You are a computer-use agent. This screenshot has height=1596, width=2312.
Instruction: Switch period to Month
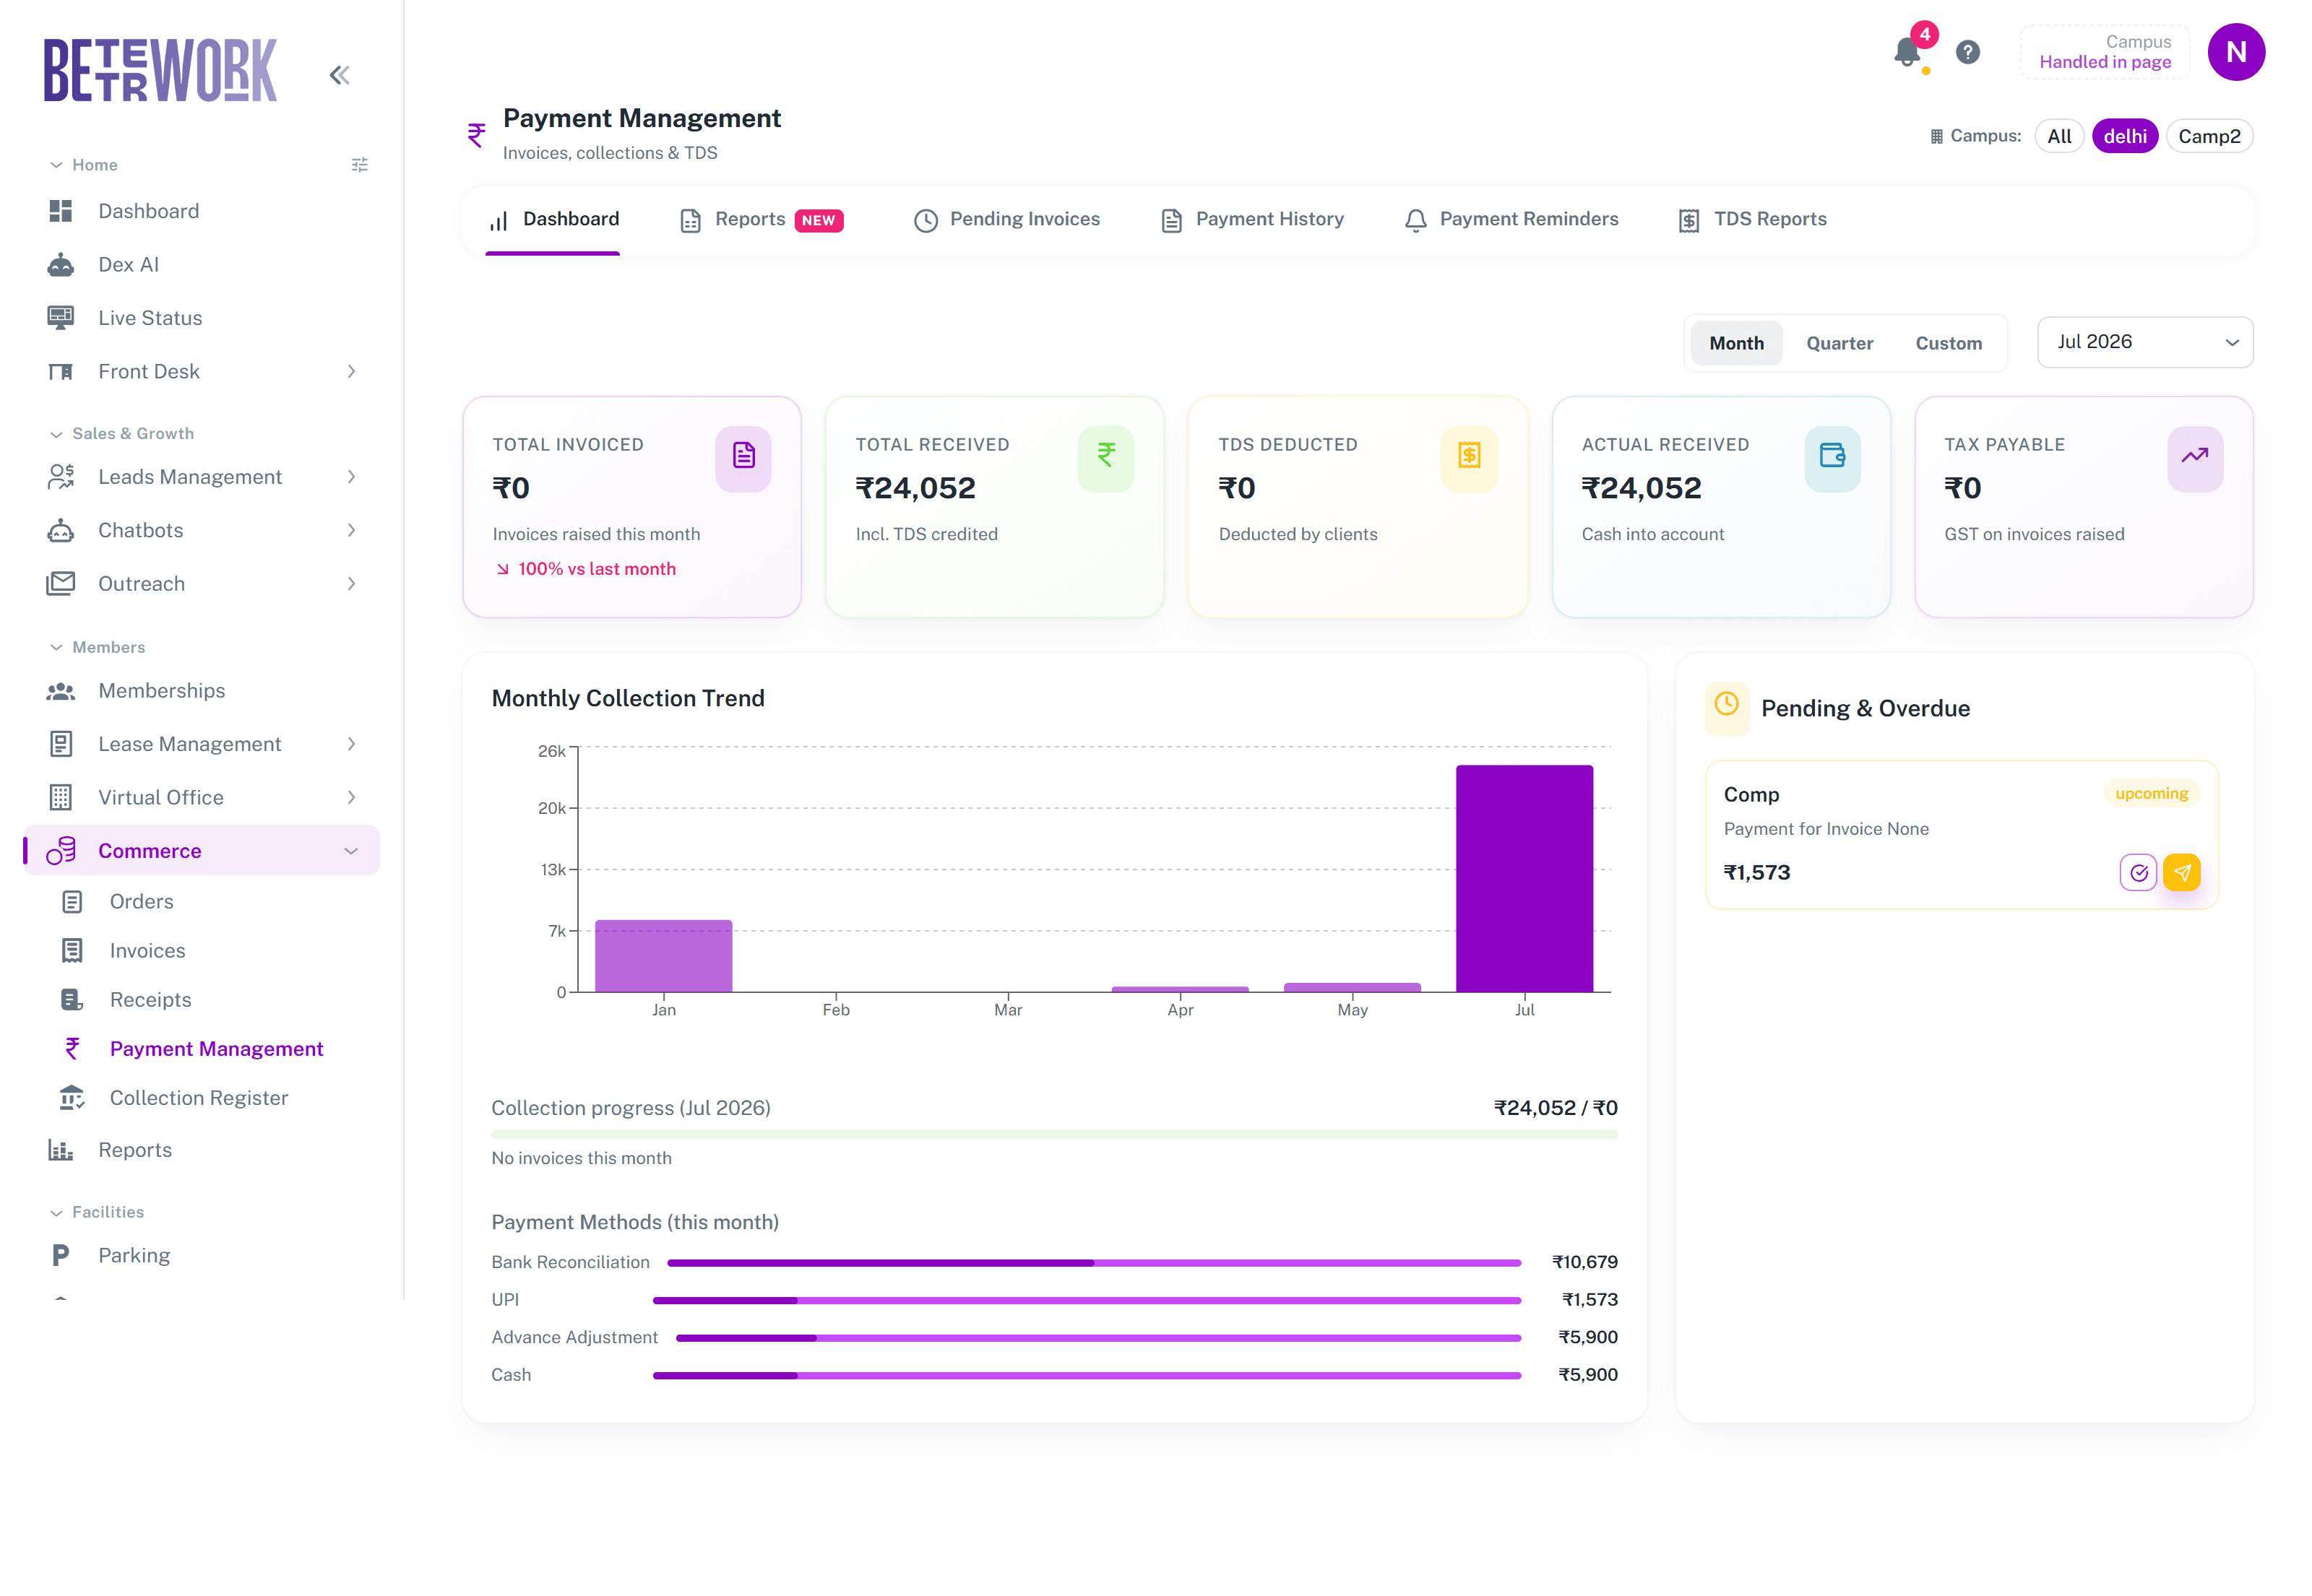[1735, 343]
